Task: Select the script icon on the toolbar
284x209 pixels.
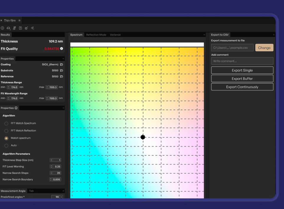Action: click(14, 28)
